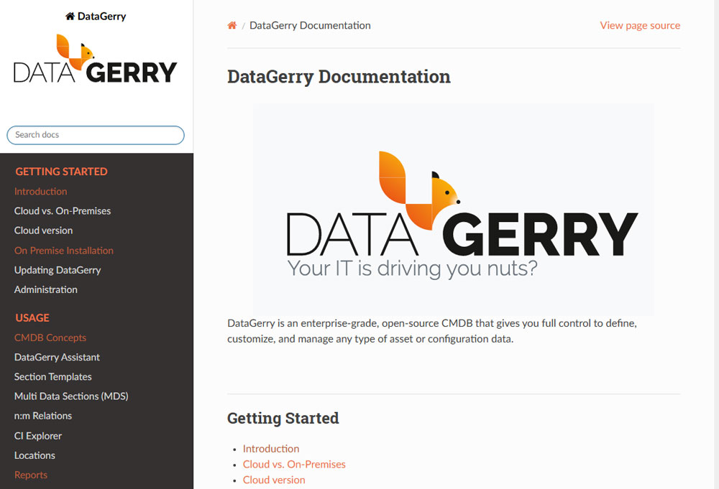Click the Introduction link under Getting Started
This screenshot has width=719, height=489.
point(271,449)
